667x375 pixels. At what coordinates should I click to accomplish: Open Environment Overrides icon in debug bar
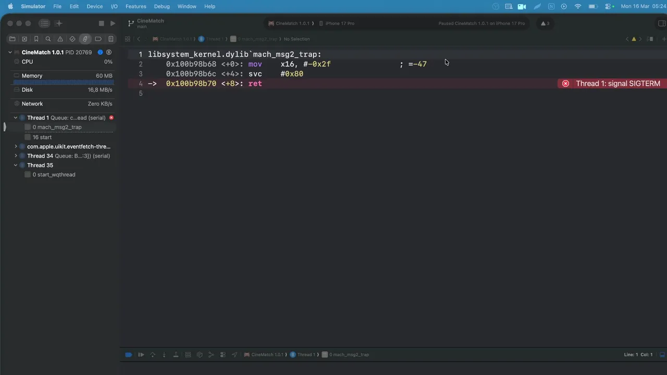tap(223, 355)
